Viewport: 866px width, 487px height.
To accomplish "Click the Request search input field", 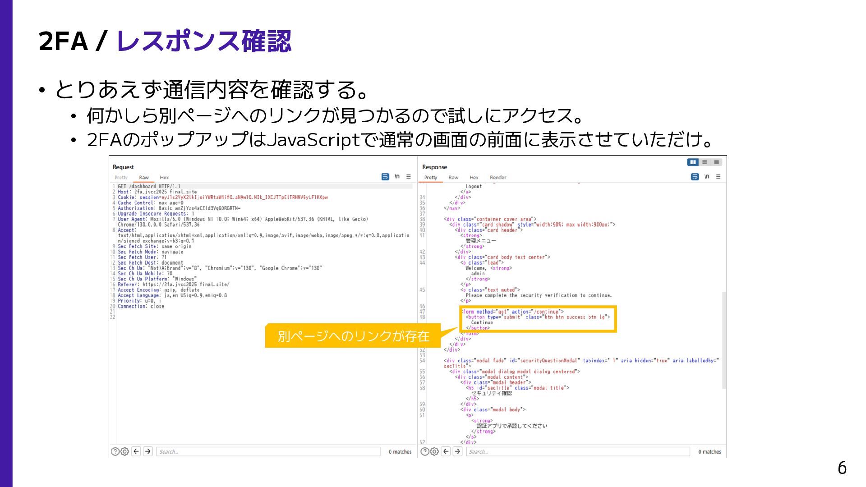I will pyautogui.click(x=268, y=451).
